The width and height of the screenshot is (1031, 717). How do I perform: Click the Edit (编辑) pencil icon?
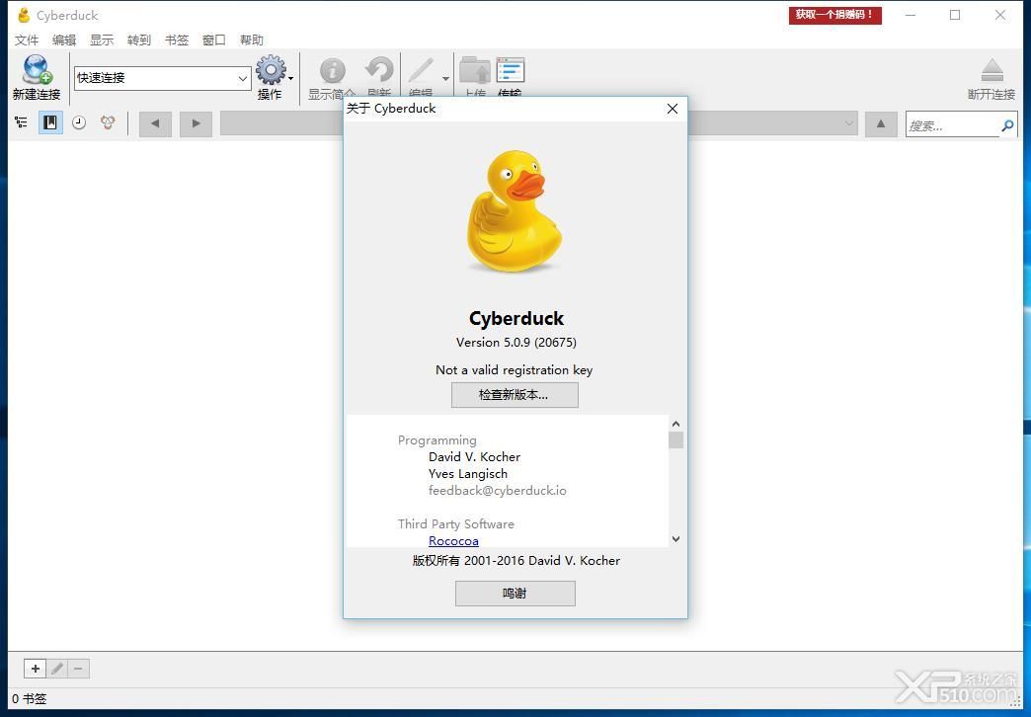421,70
